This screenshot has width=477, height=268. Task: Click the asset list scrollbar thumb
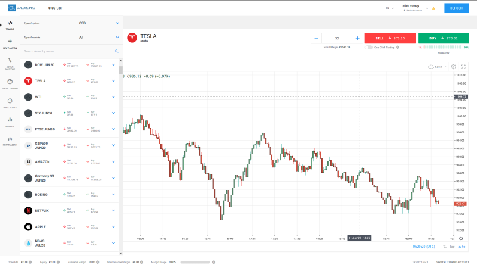121,70
